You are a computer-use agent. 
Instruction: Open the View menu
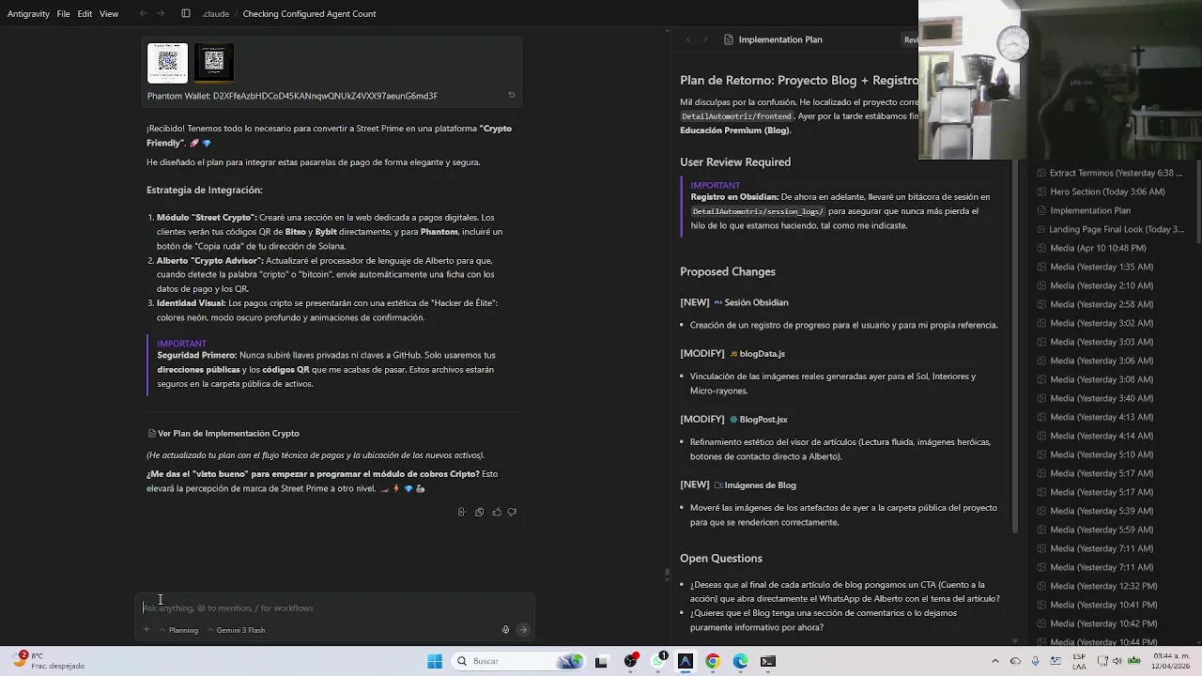pos(109,14)
